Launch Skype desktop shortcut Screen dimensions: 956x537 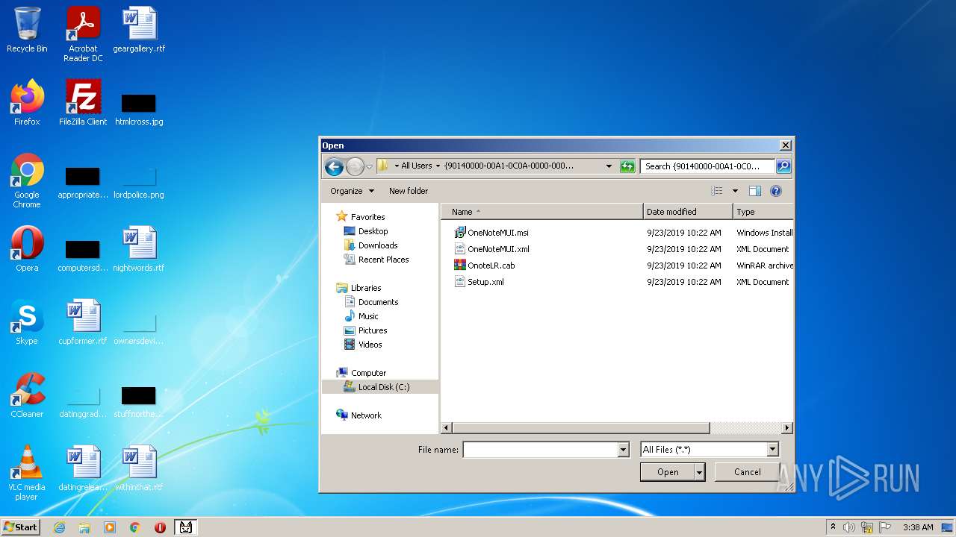[27, 322]
